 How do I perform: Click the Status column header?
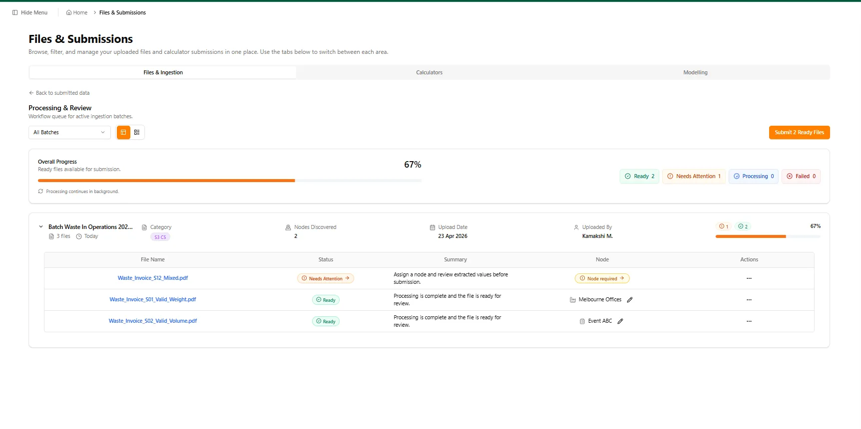coord(326,259)
